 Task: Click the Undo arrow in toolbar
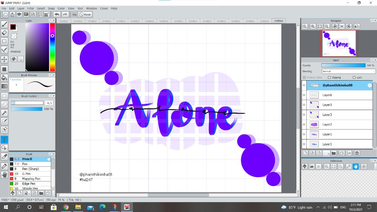pos(57,14)
